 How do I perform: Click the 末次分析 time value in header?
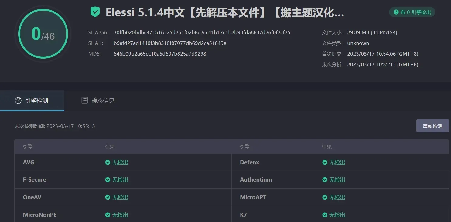pos(383,64)
